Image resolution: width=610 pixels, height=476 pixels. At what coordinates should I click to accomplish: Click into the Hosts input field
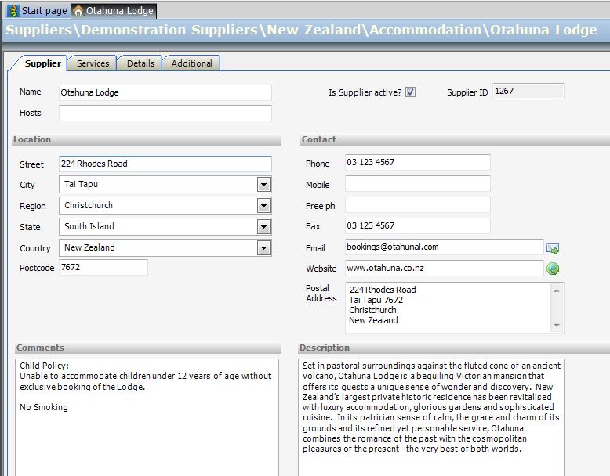click(x=165, y=114)
